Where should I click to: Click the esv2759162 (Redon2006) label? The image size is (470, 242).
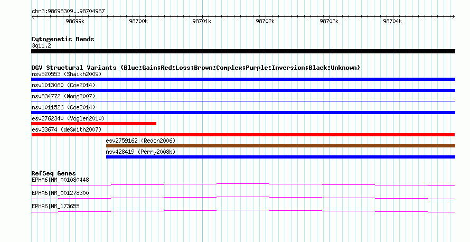(x=140, y=141)
